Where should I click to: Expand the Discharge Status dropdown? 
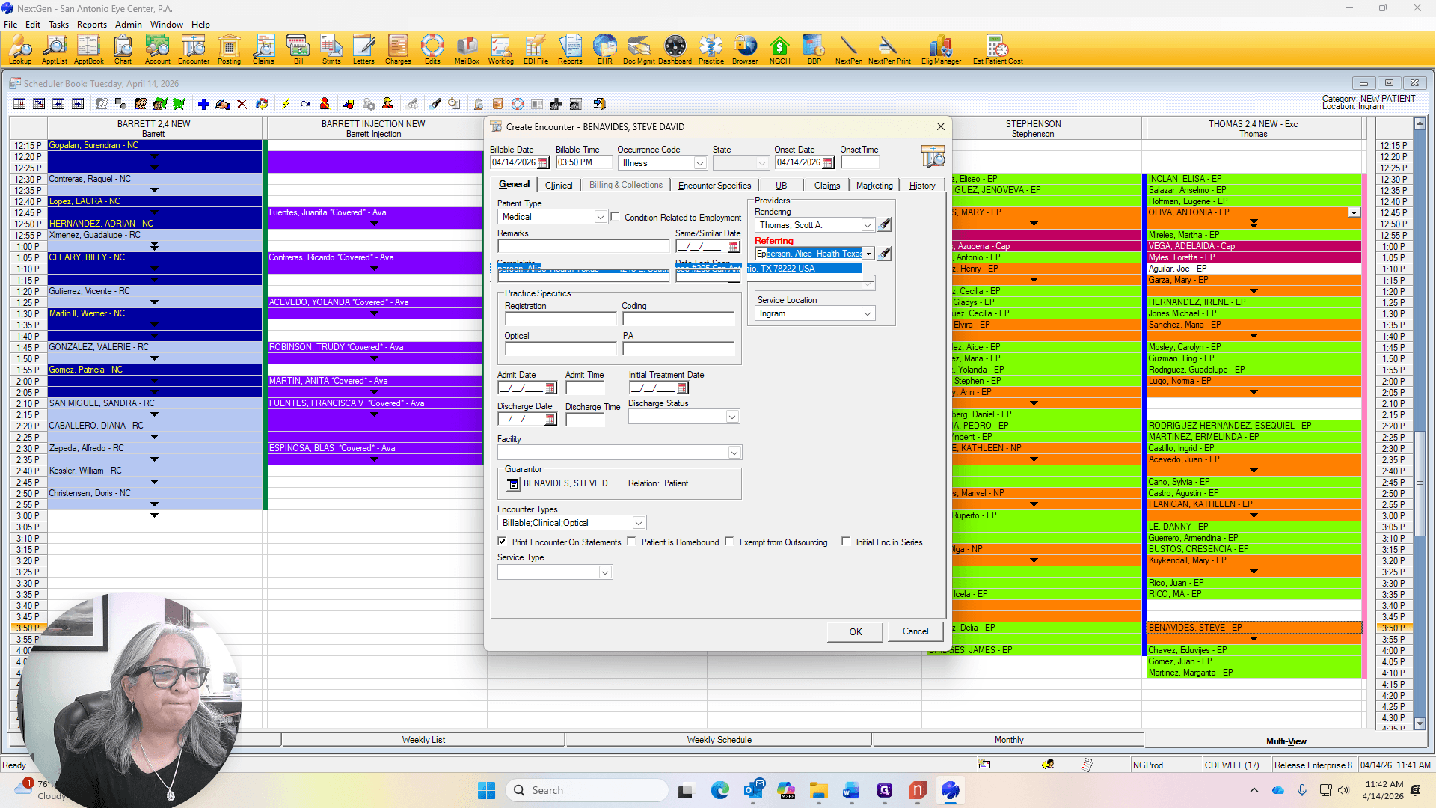pos(732,417)
